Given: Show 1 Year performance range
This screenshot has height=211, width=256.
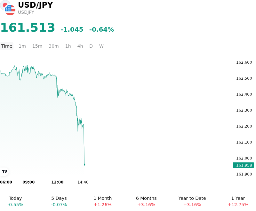Looking at the screenshot, I should click(x=238, y=201).
